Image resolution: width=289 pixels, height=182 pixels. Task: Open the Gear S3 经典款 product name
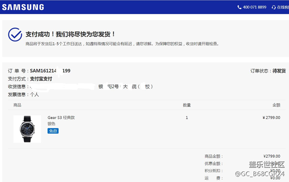pyautogui.click(x=61, y=118)
